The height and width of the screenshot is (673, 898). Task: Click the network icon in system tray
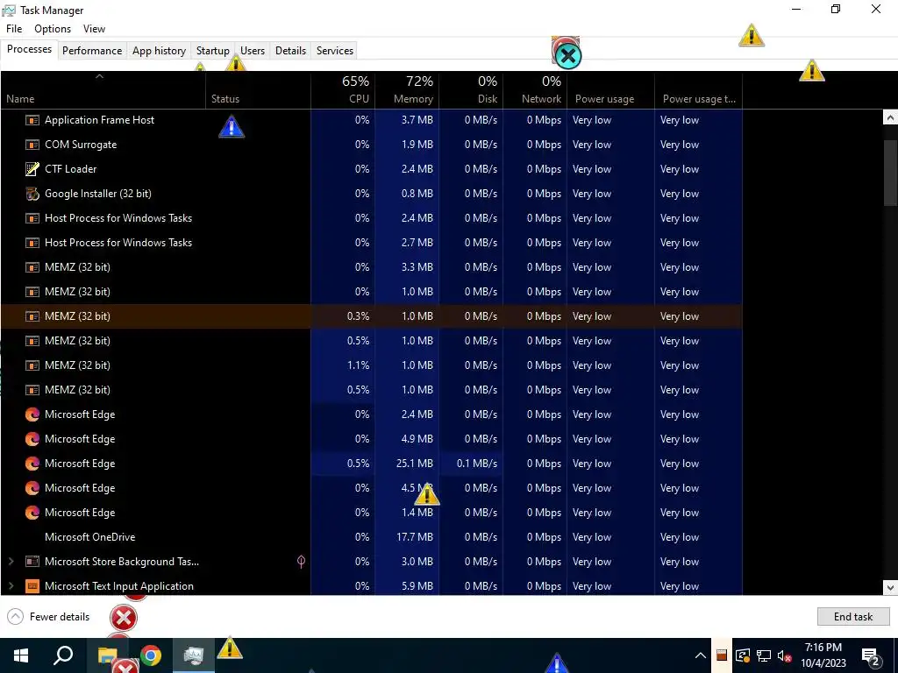point(764,655)
